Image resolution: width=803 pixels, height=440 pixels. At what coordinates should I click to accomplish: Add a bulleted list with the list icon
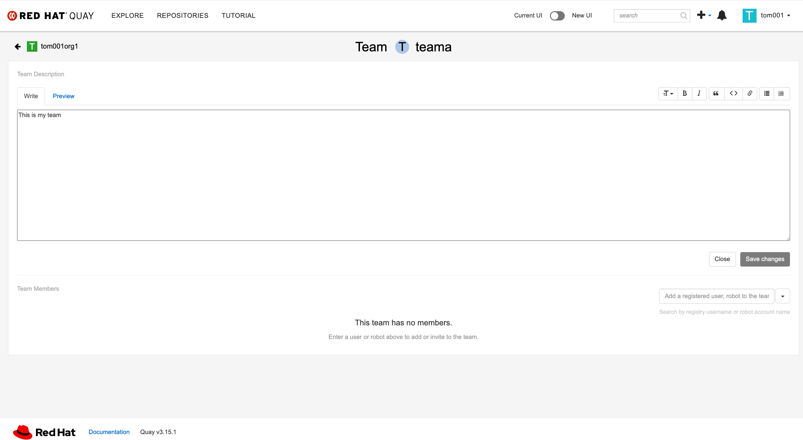pos(767,93)
